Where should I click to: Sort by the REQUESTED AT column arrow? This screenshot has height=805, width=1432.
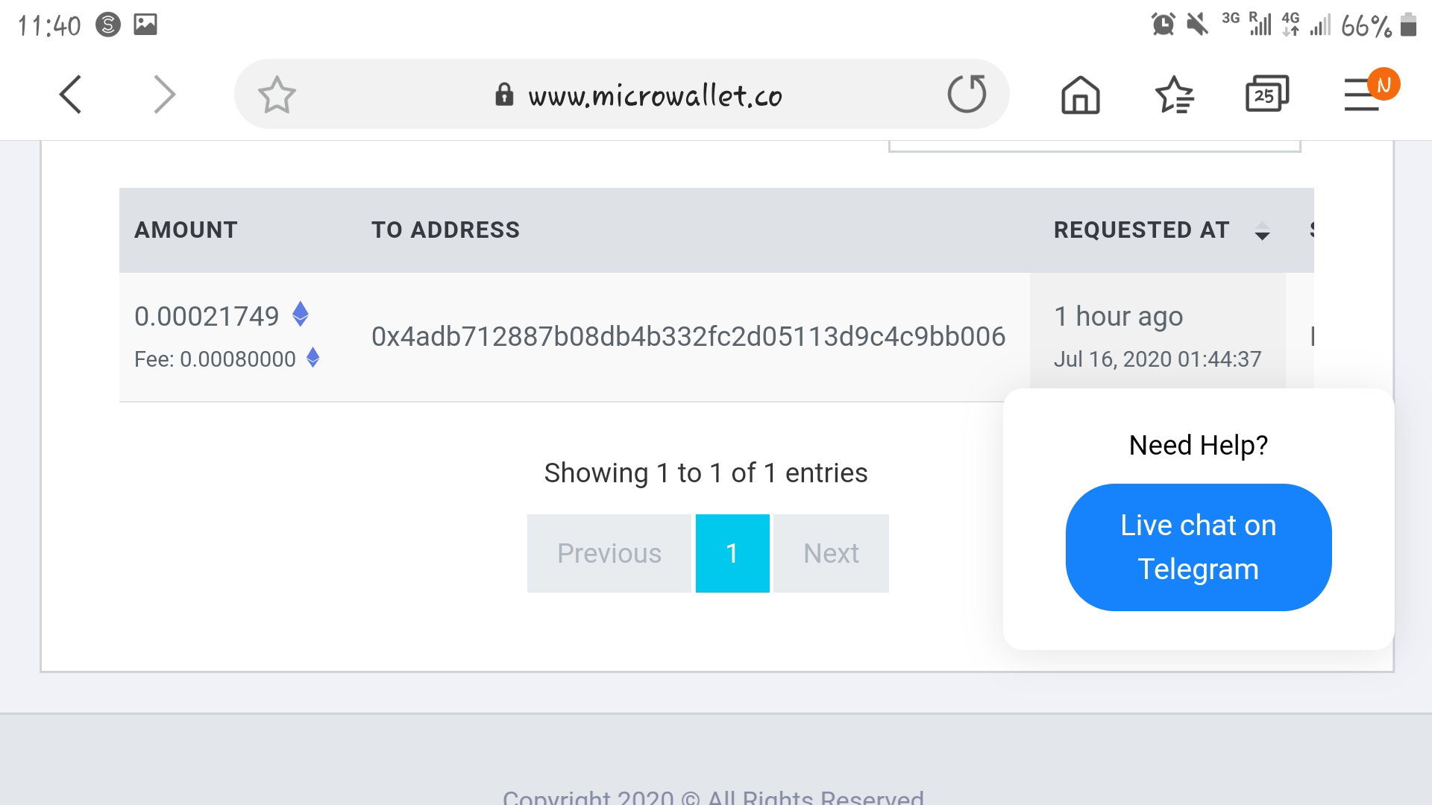point(1262,230)
